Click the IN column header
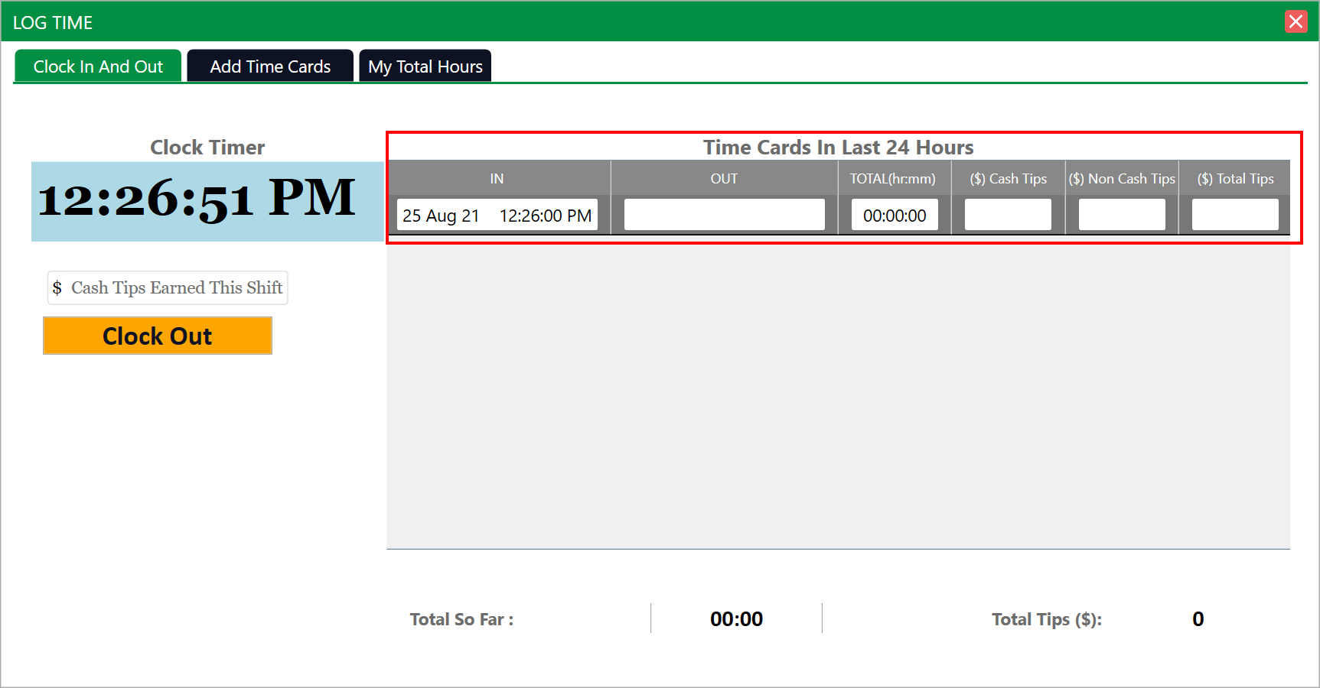This screenshot has width=1320, height=688. [497, 179]
